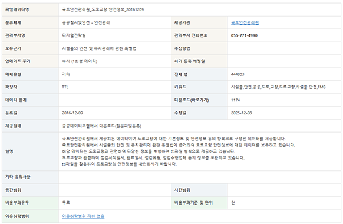Click the 매체유형 header cell
The width and height of the screenshot is (343, 224).
pos(31,74)
